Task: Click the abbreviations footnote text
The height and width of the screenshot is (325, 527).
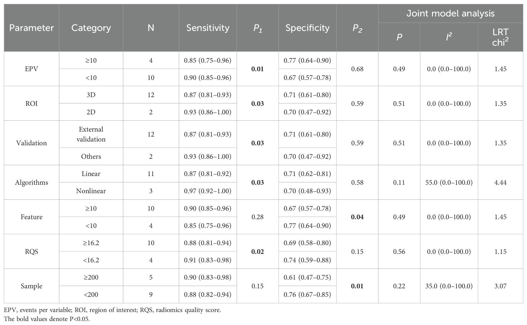Action: click(x=112, y=310)
